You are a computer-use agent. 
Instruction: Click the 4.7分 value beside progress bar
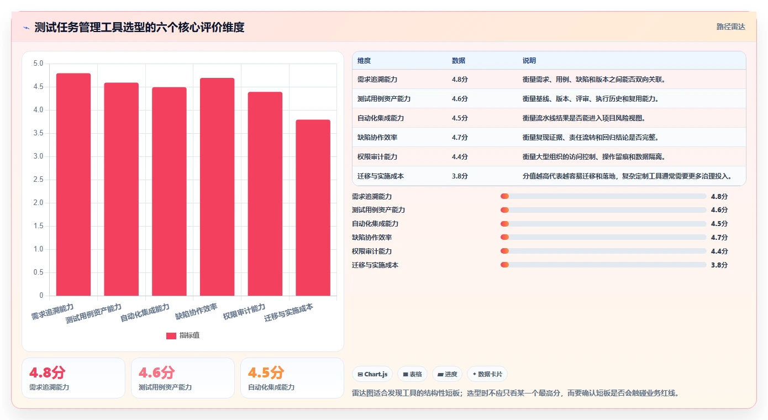[719, 238]
